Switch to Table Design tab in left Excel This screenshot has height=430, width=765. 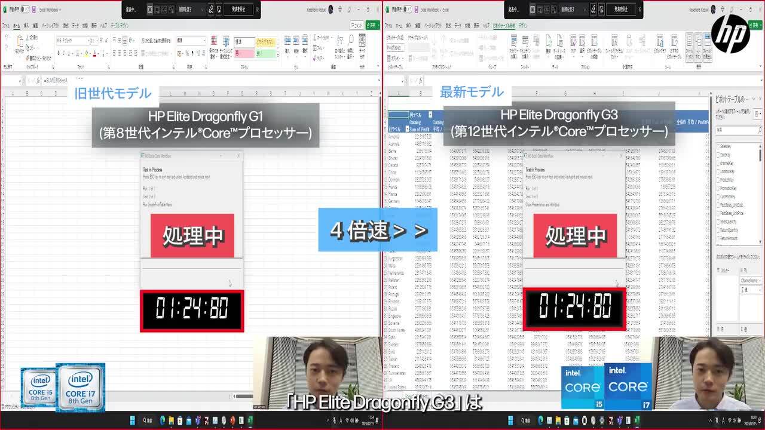click(x=120, y=26)
